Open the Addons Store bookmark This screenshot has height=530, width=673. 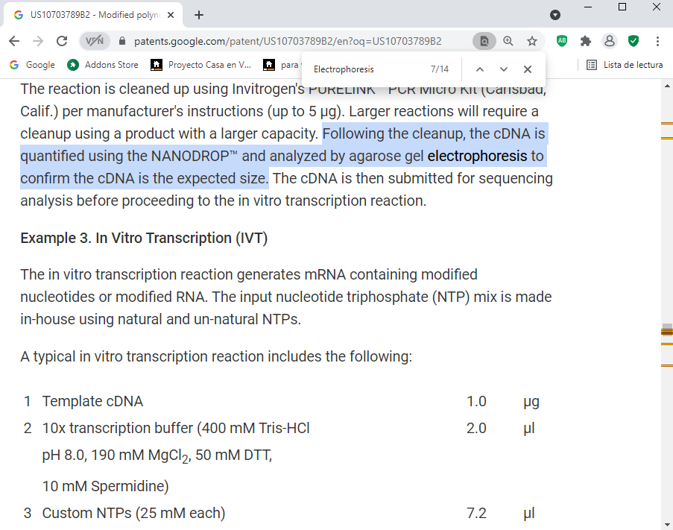[103, 65]
